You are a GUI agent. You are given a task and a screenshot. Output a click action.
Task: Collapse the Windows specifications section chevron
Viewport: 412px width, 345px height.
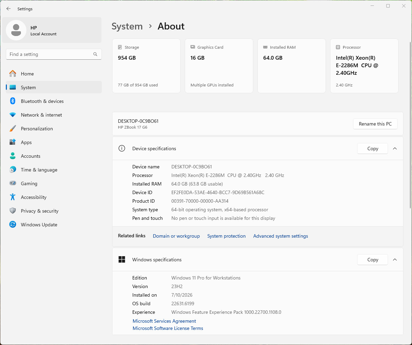click(395, 260)
